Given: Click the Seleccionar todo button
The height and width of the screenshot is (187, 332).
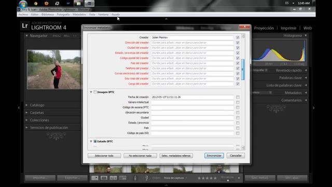Looking at the screenshot, I should point(104,156).
